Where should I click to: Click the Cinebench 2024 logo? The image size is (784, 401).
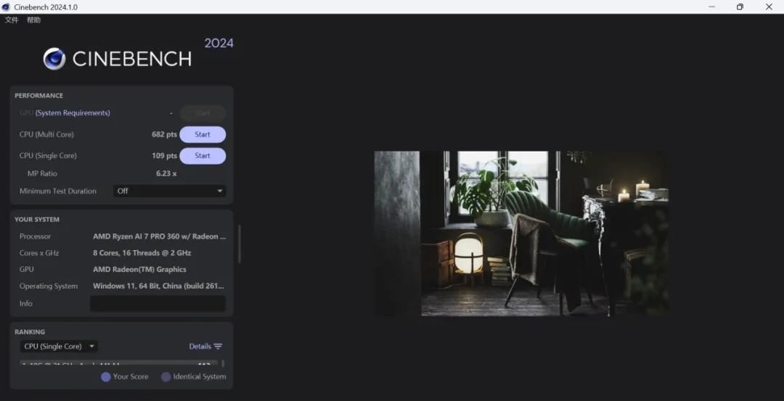[x=117, y=58]
